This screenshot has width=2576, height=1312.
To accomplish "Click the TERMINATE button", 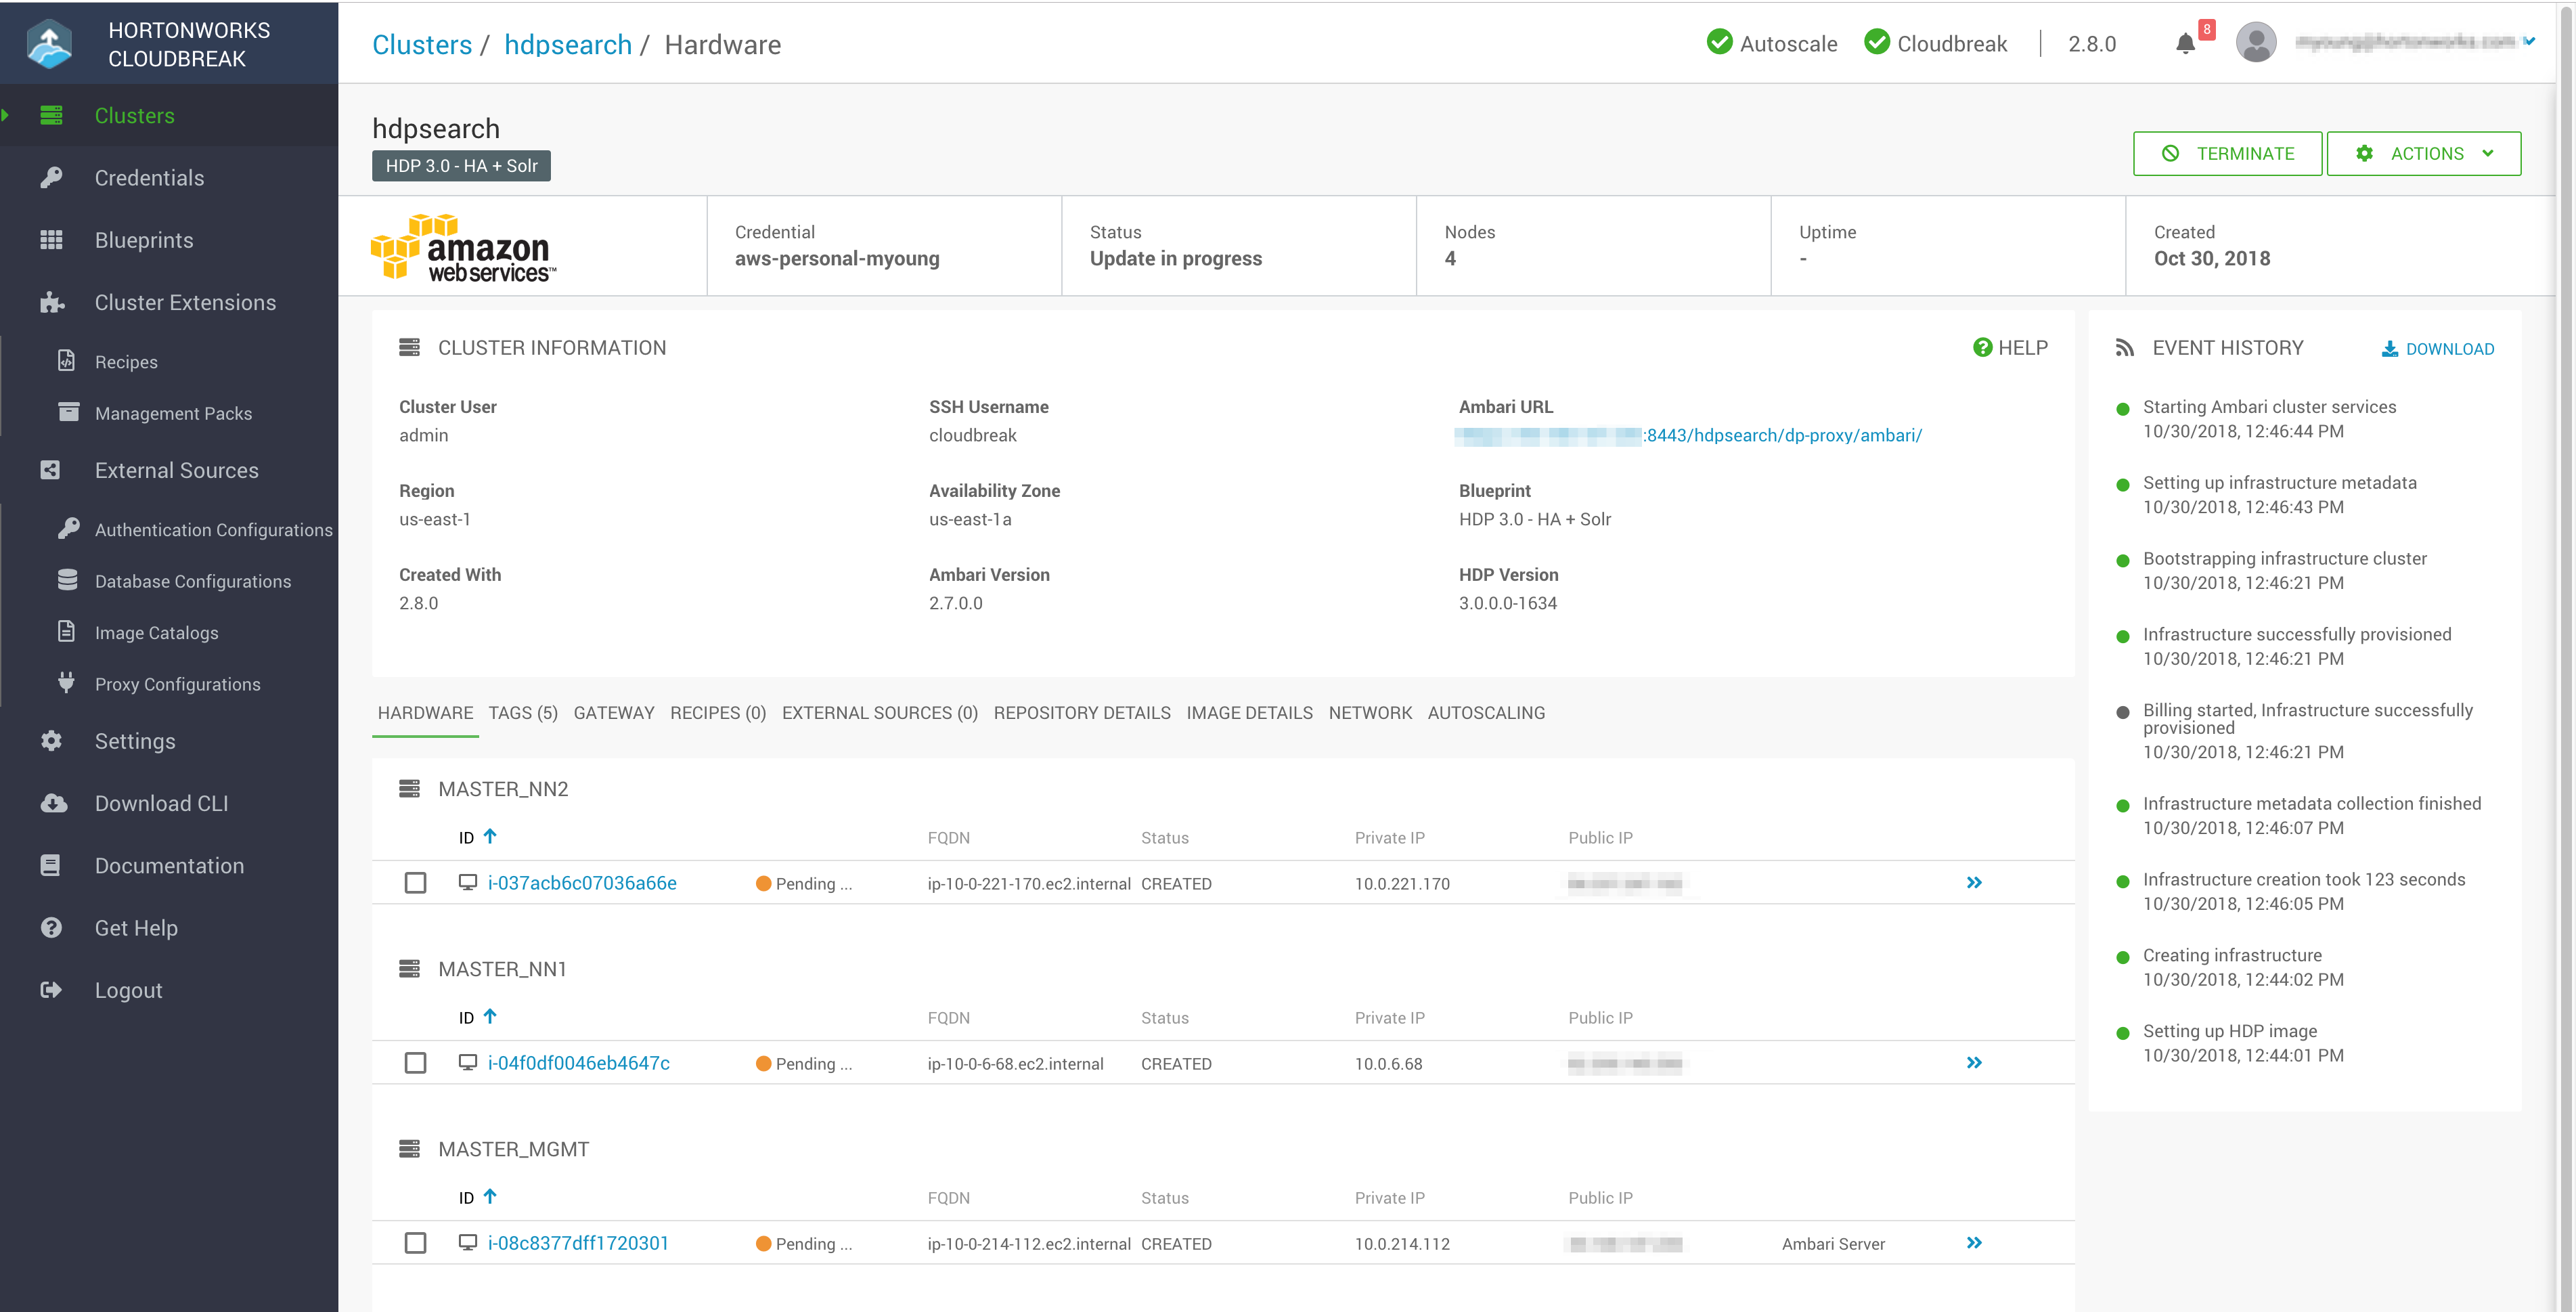I will 2228,153.
